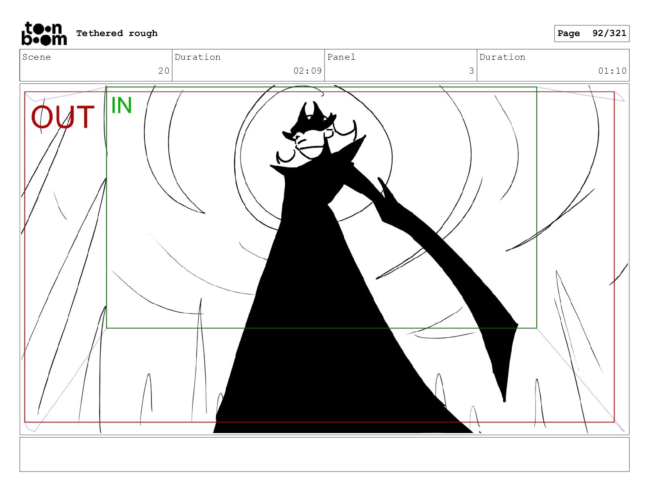Viewport: 649px width, 501px height.
Task: Click the green 'IN' camera label
Action: [x=121, y=105]
